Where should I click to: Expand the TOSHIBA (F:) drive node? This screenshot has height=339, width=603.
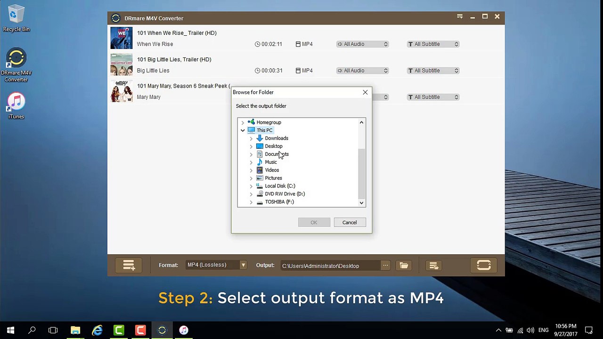251,202
